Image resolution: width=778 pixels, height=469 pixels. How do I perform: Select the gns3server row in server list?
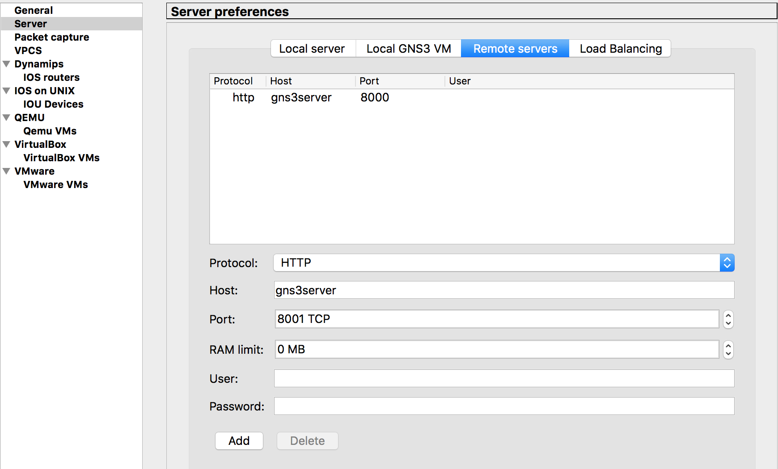(472, 97)
